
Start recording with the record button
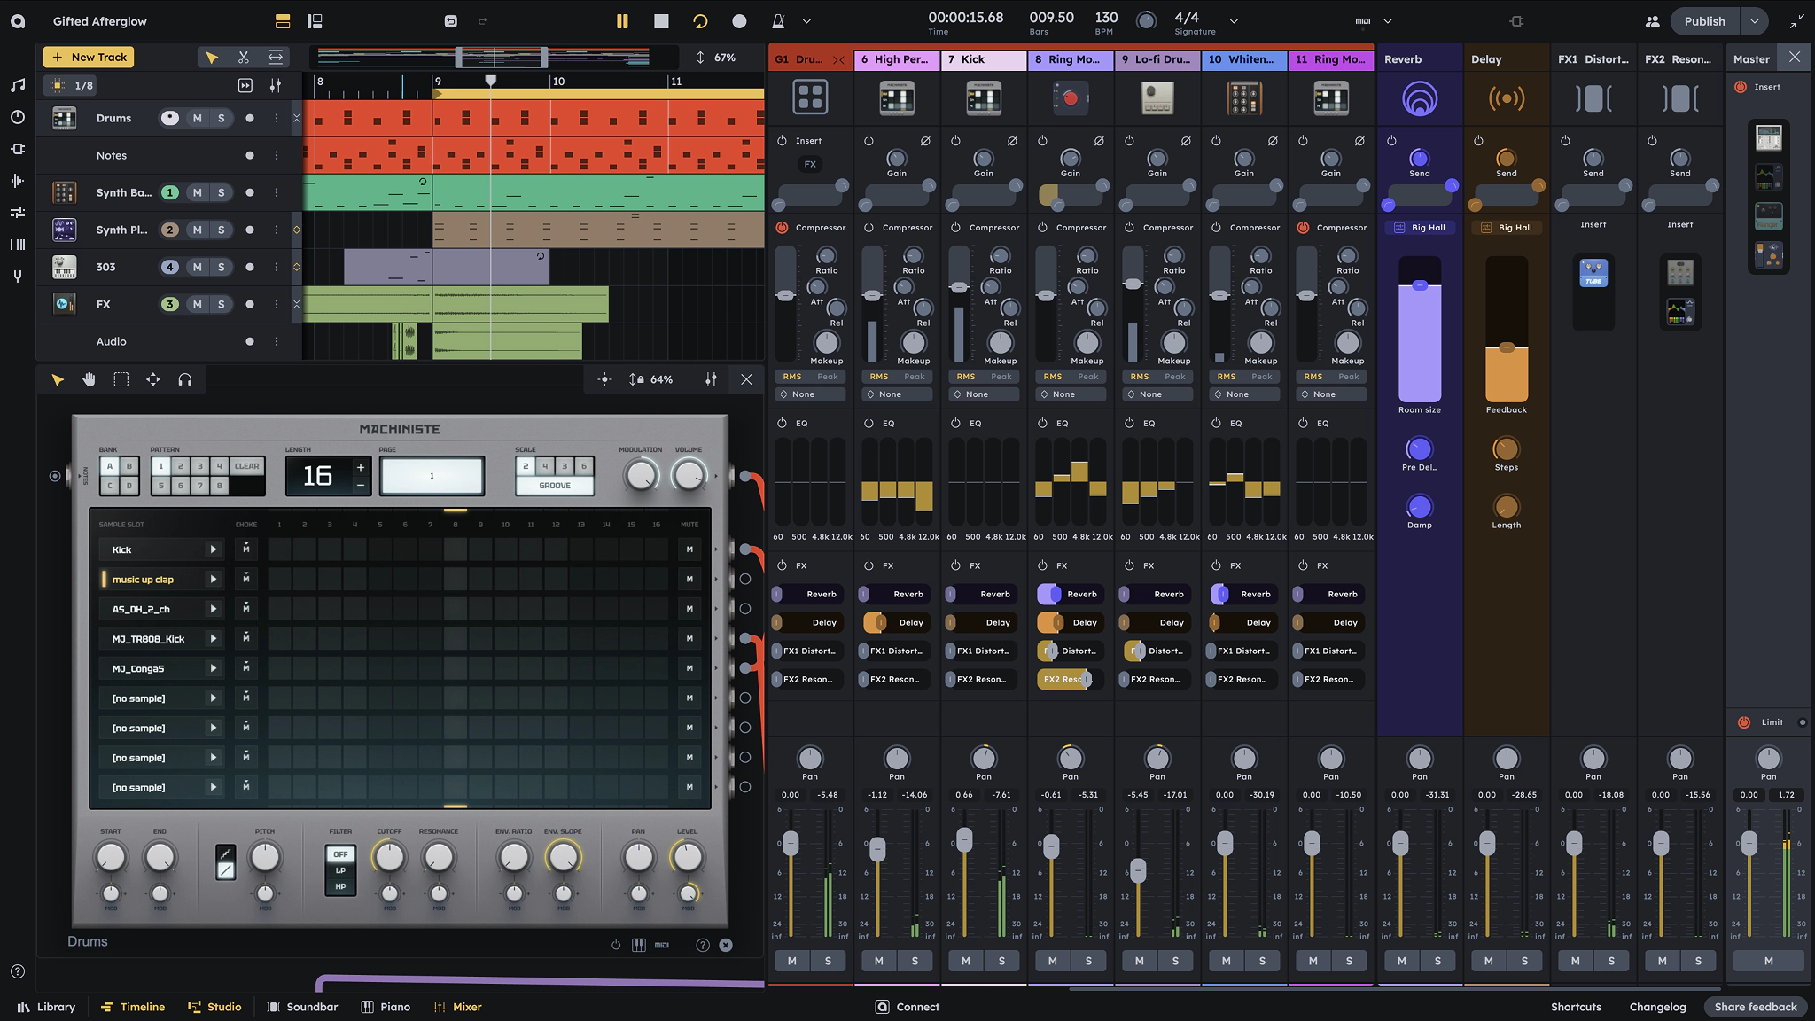739,21
